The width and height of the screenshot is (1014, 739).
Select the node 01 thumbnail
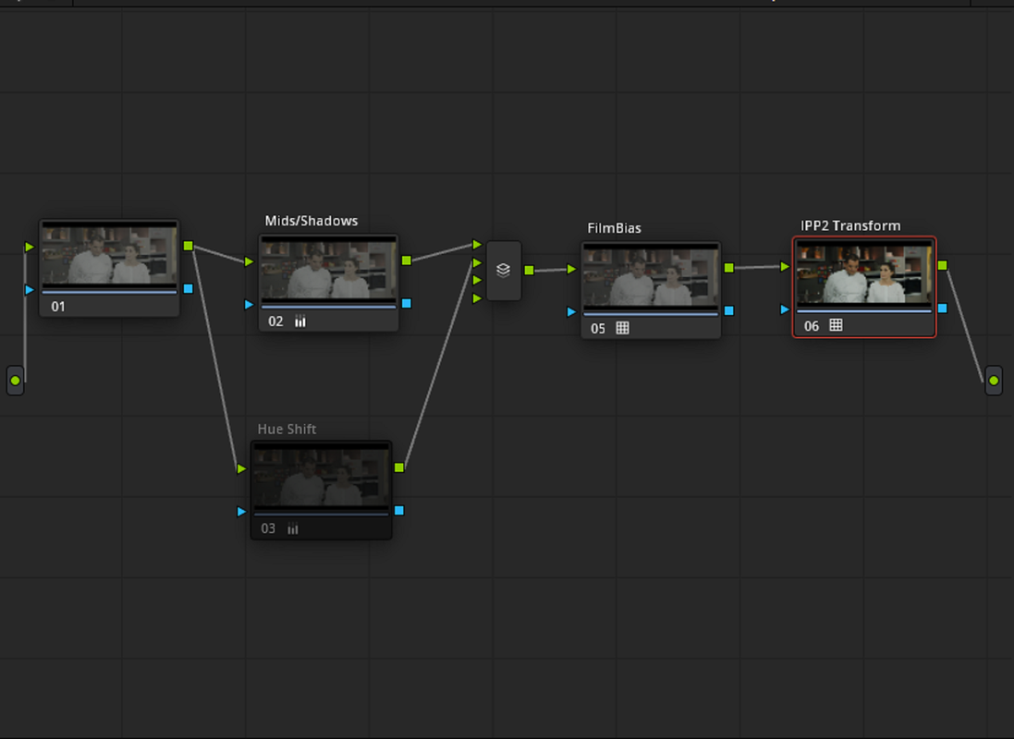tap(109, 255)
